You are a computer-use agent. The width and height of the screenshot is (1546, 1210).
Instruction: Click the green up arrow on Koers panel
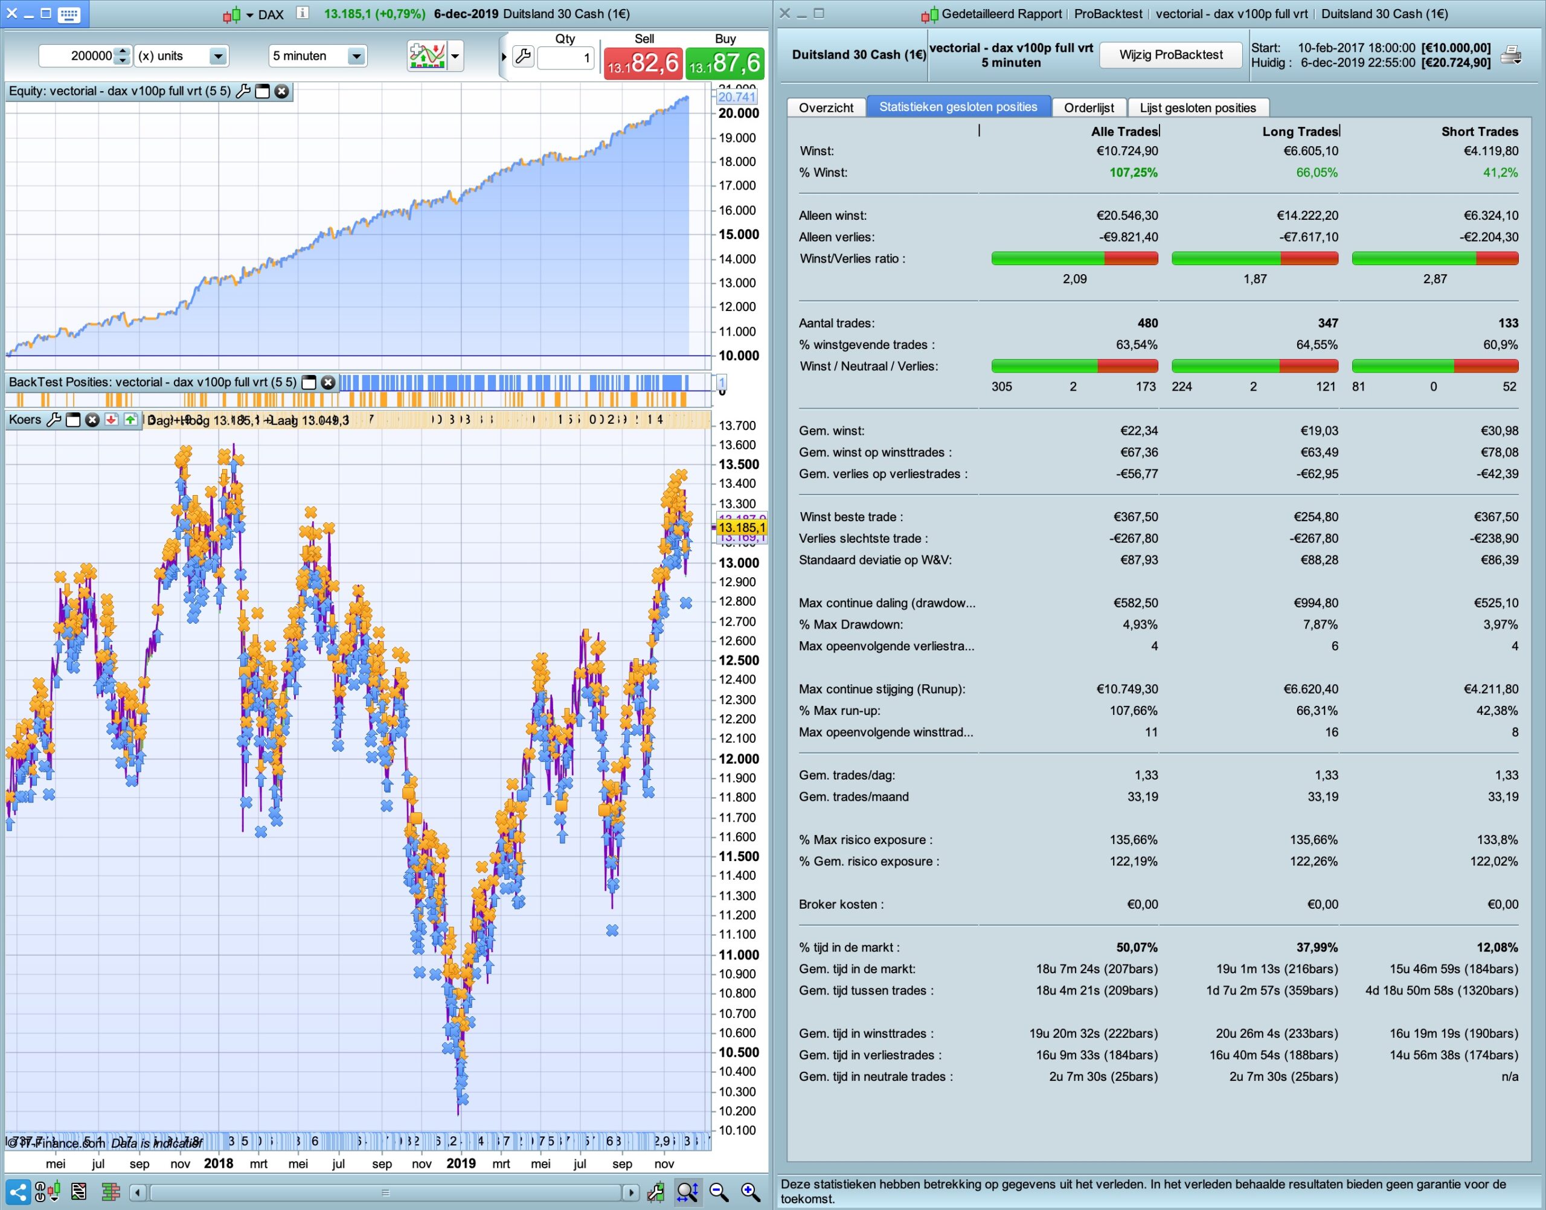(130, 420)
